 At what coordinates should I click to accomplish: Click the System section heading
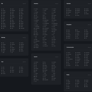tap(36, 57)
